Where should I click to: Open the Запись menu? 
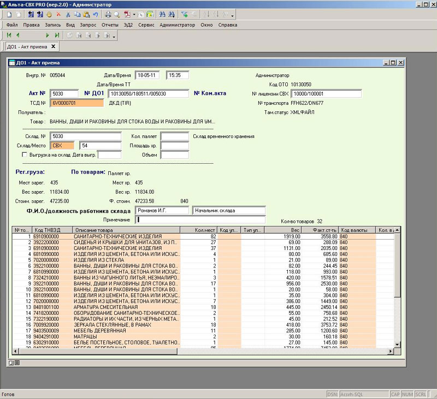(52, 25)
